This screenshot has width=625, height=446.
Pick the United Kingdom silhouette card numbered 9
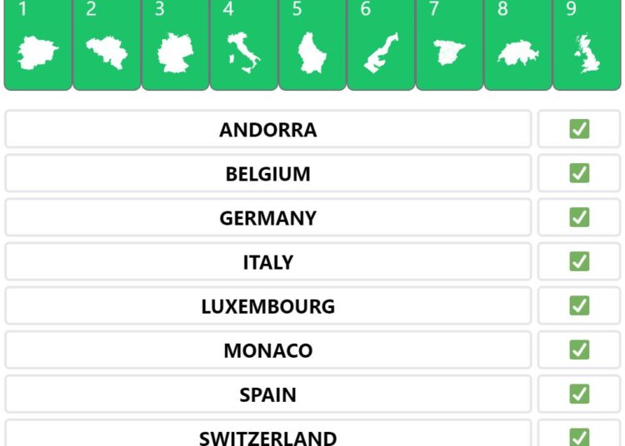click(587, 45)
